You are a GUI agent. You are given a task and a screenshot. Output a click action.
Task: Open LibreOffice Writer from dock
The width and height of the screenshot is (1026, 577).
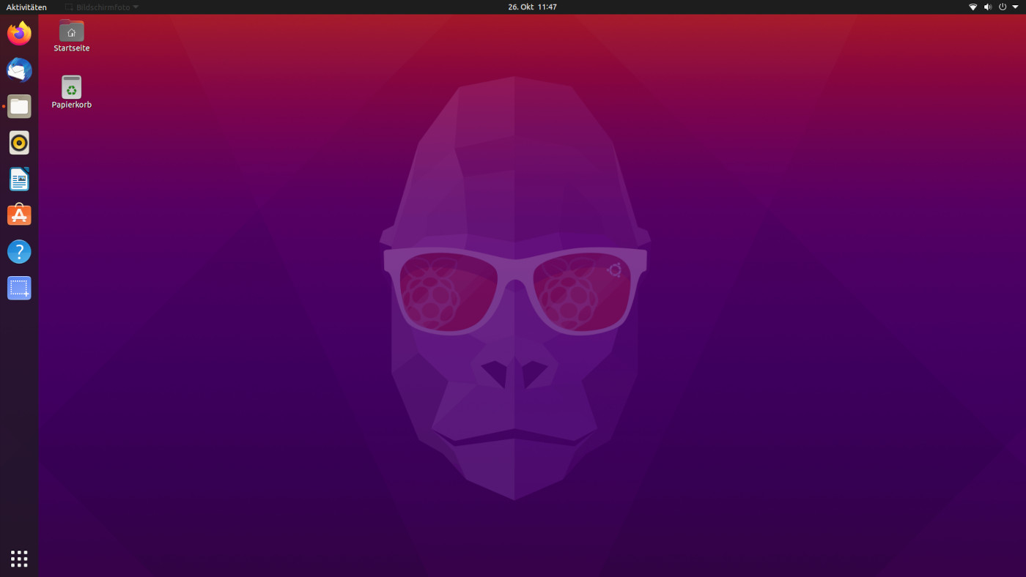tap(19, 179)
